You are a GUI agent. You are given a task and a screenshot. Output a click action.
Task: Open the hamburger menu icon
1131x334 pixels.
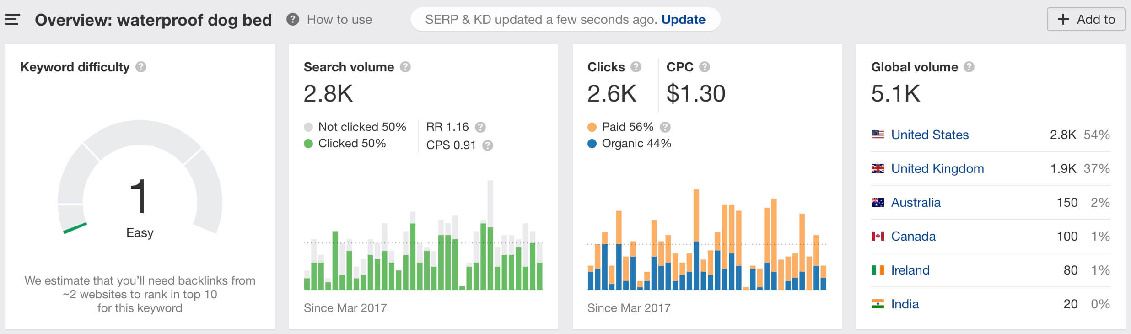(12, 20)
